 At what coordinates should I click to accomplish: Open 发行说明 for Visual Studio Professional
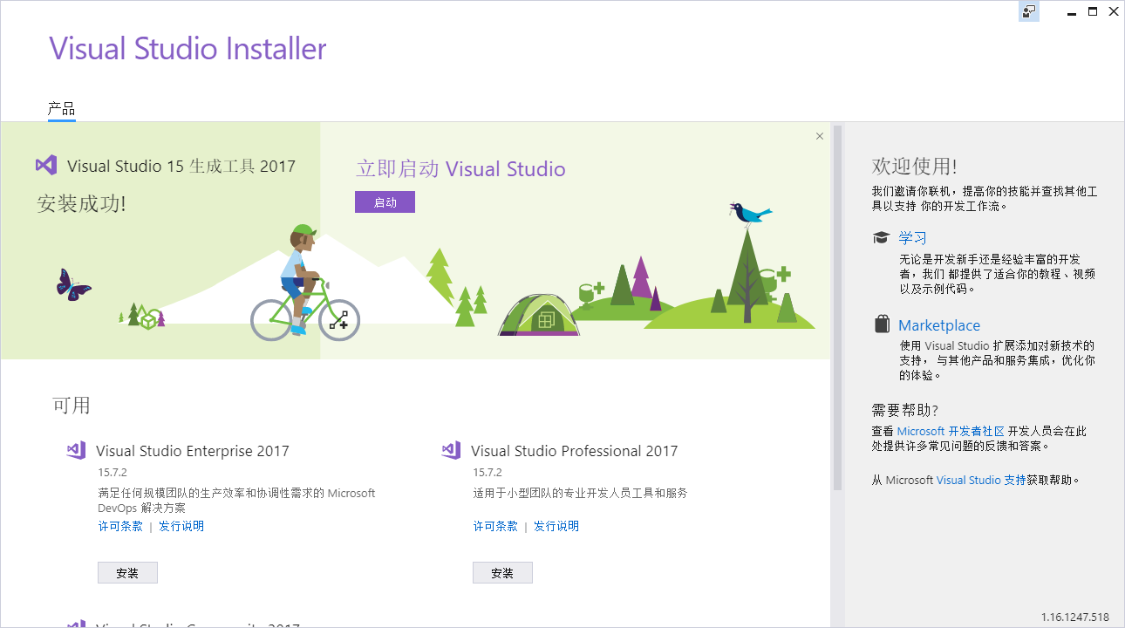coord(556,526)
